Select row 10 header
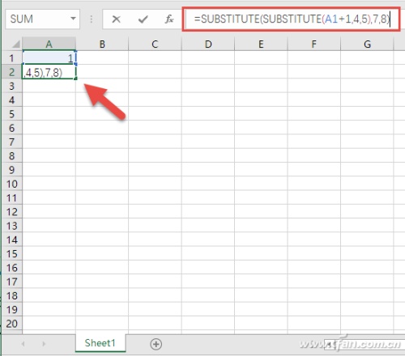 coord(11,184)
